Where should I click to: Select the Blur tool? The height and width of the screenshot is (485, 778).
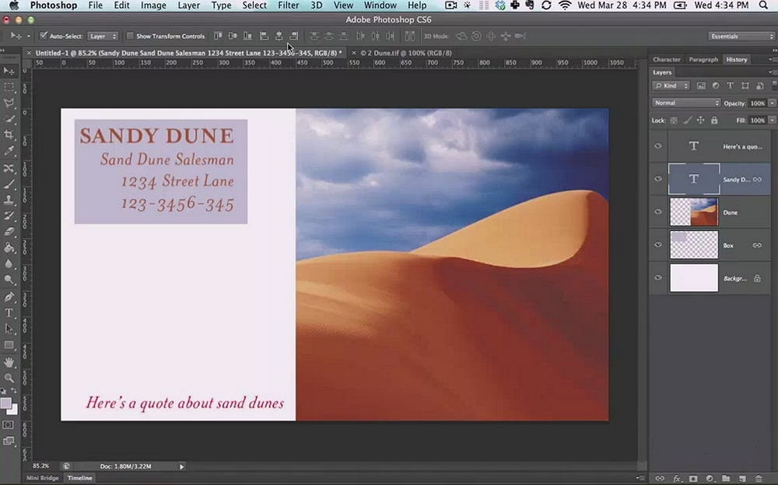[x=9, y=263]
